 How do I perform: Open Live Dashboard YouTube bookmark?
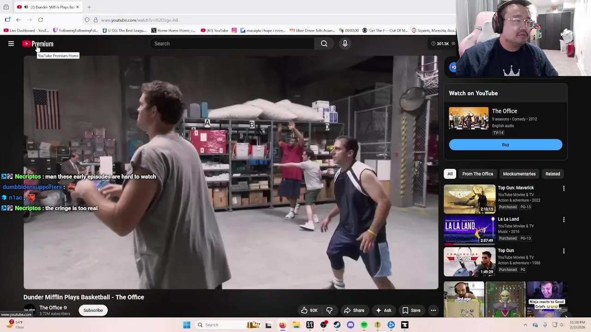pos(26,30)
